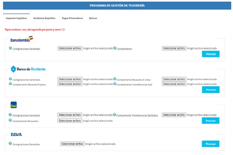Image resolution: width=233 pixels, height=155 pixels.
Task: Open the Gestionar Depósitos tab
Action: click(44, 18)
